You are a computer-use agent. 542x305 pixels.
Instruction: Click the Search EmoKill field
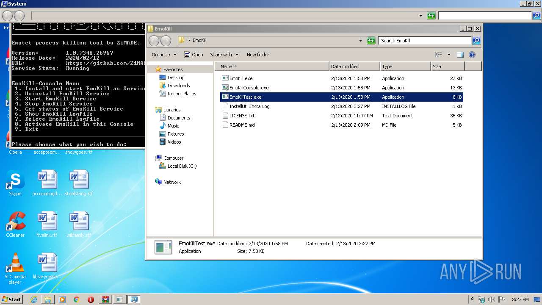click(x=425, y=41)
